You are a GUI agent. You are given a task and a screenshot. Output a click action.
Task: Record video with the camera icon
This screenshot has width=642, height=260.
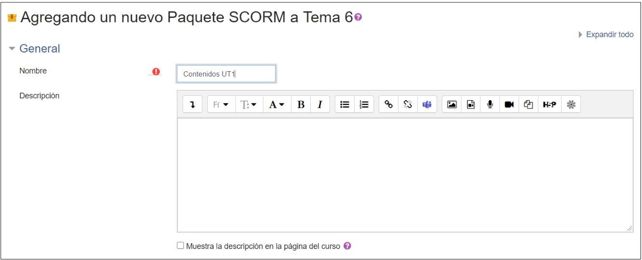509,104
